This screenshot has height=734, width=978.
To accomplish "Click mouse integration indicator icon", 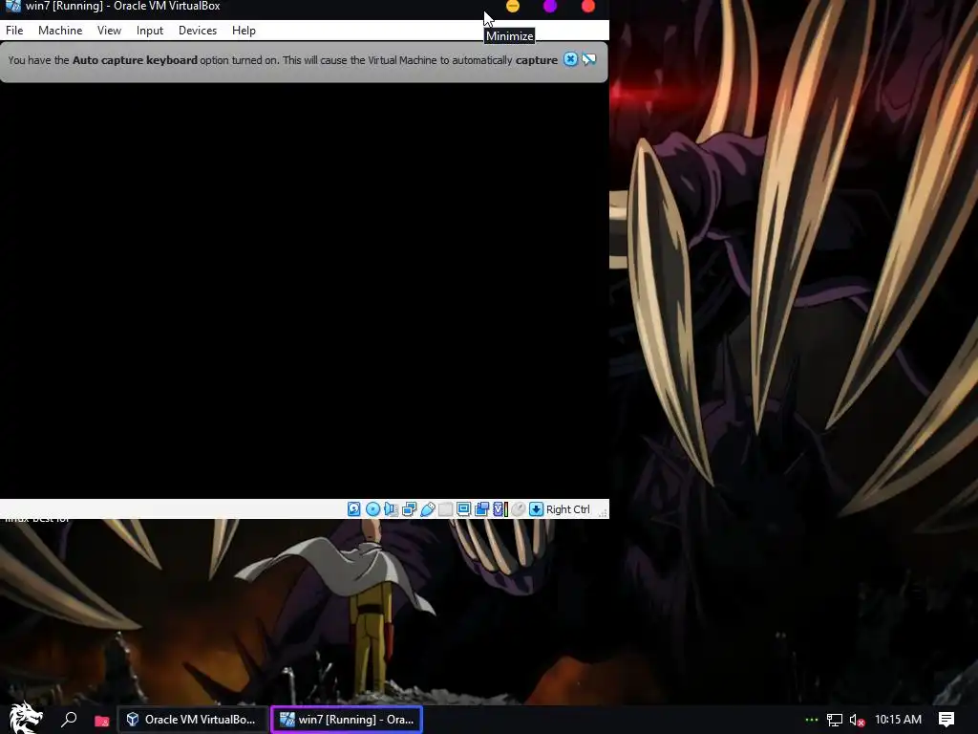I will click(x=518, y=509).
